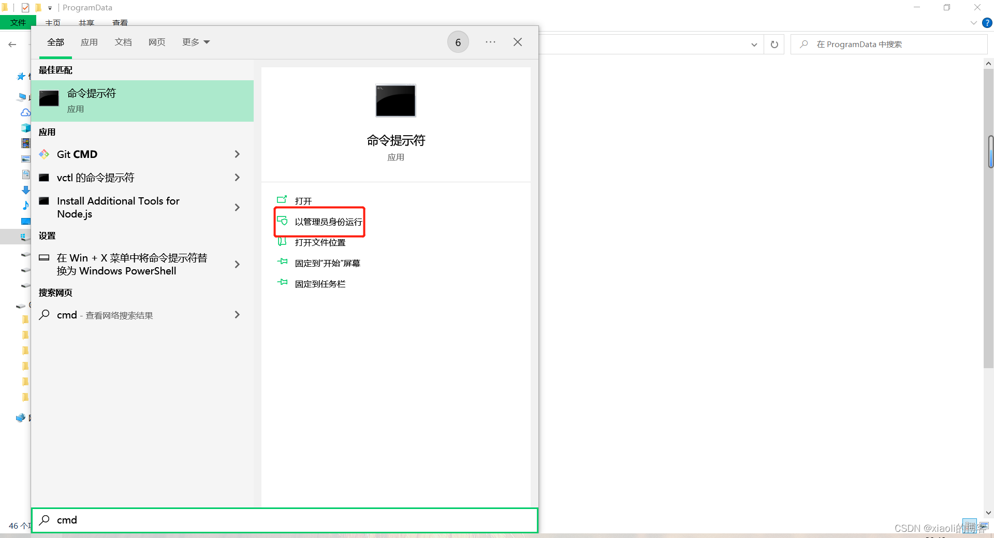The height and width of the screenshot is (538, 994).
Task: Click the Back arrow in File Explorer
Action: pos(12,45)
